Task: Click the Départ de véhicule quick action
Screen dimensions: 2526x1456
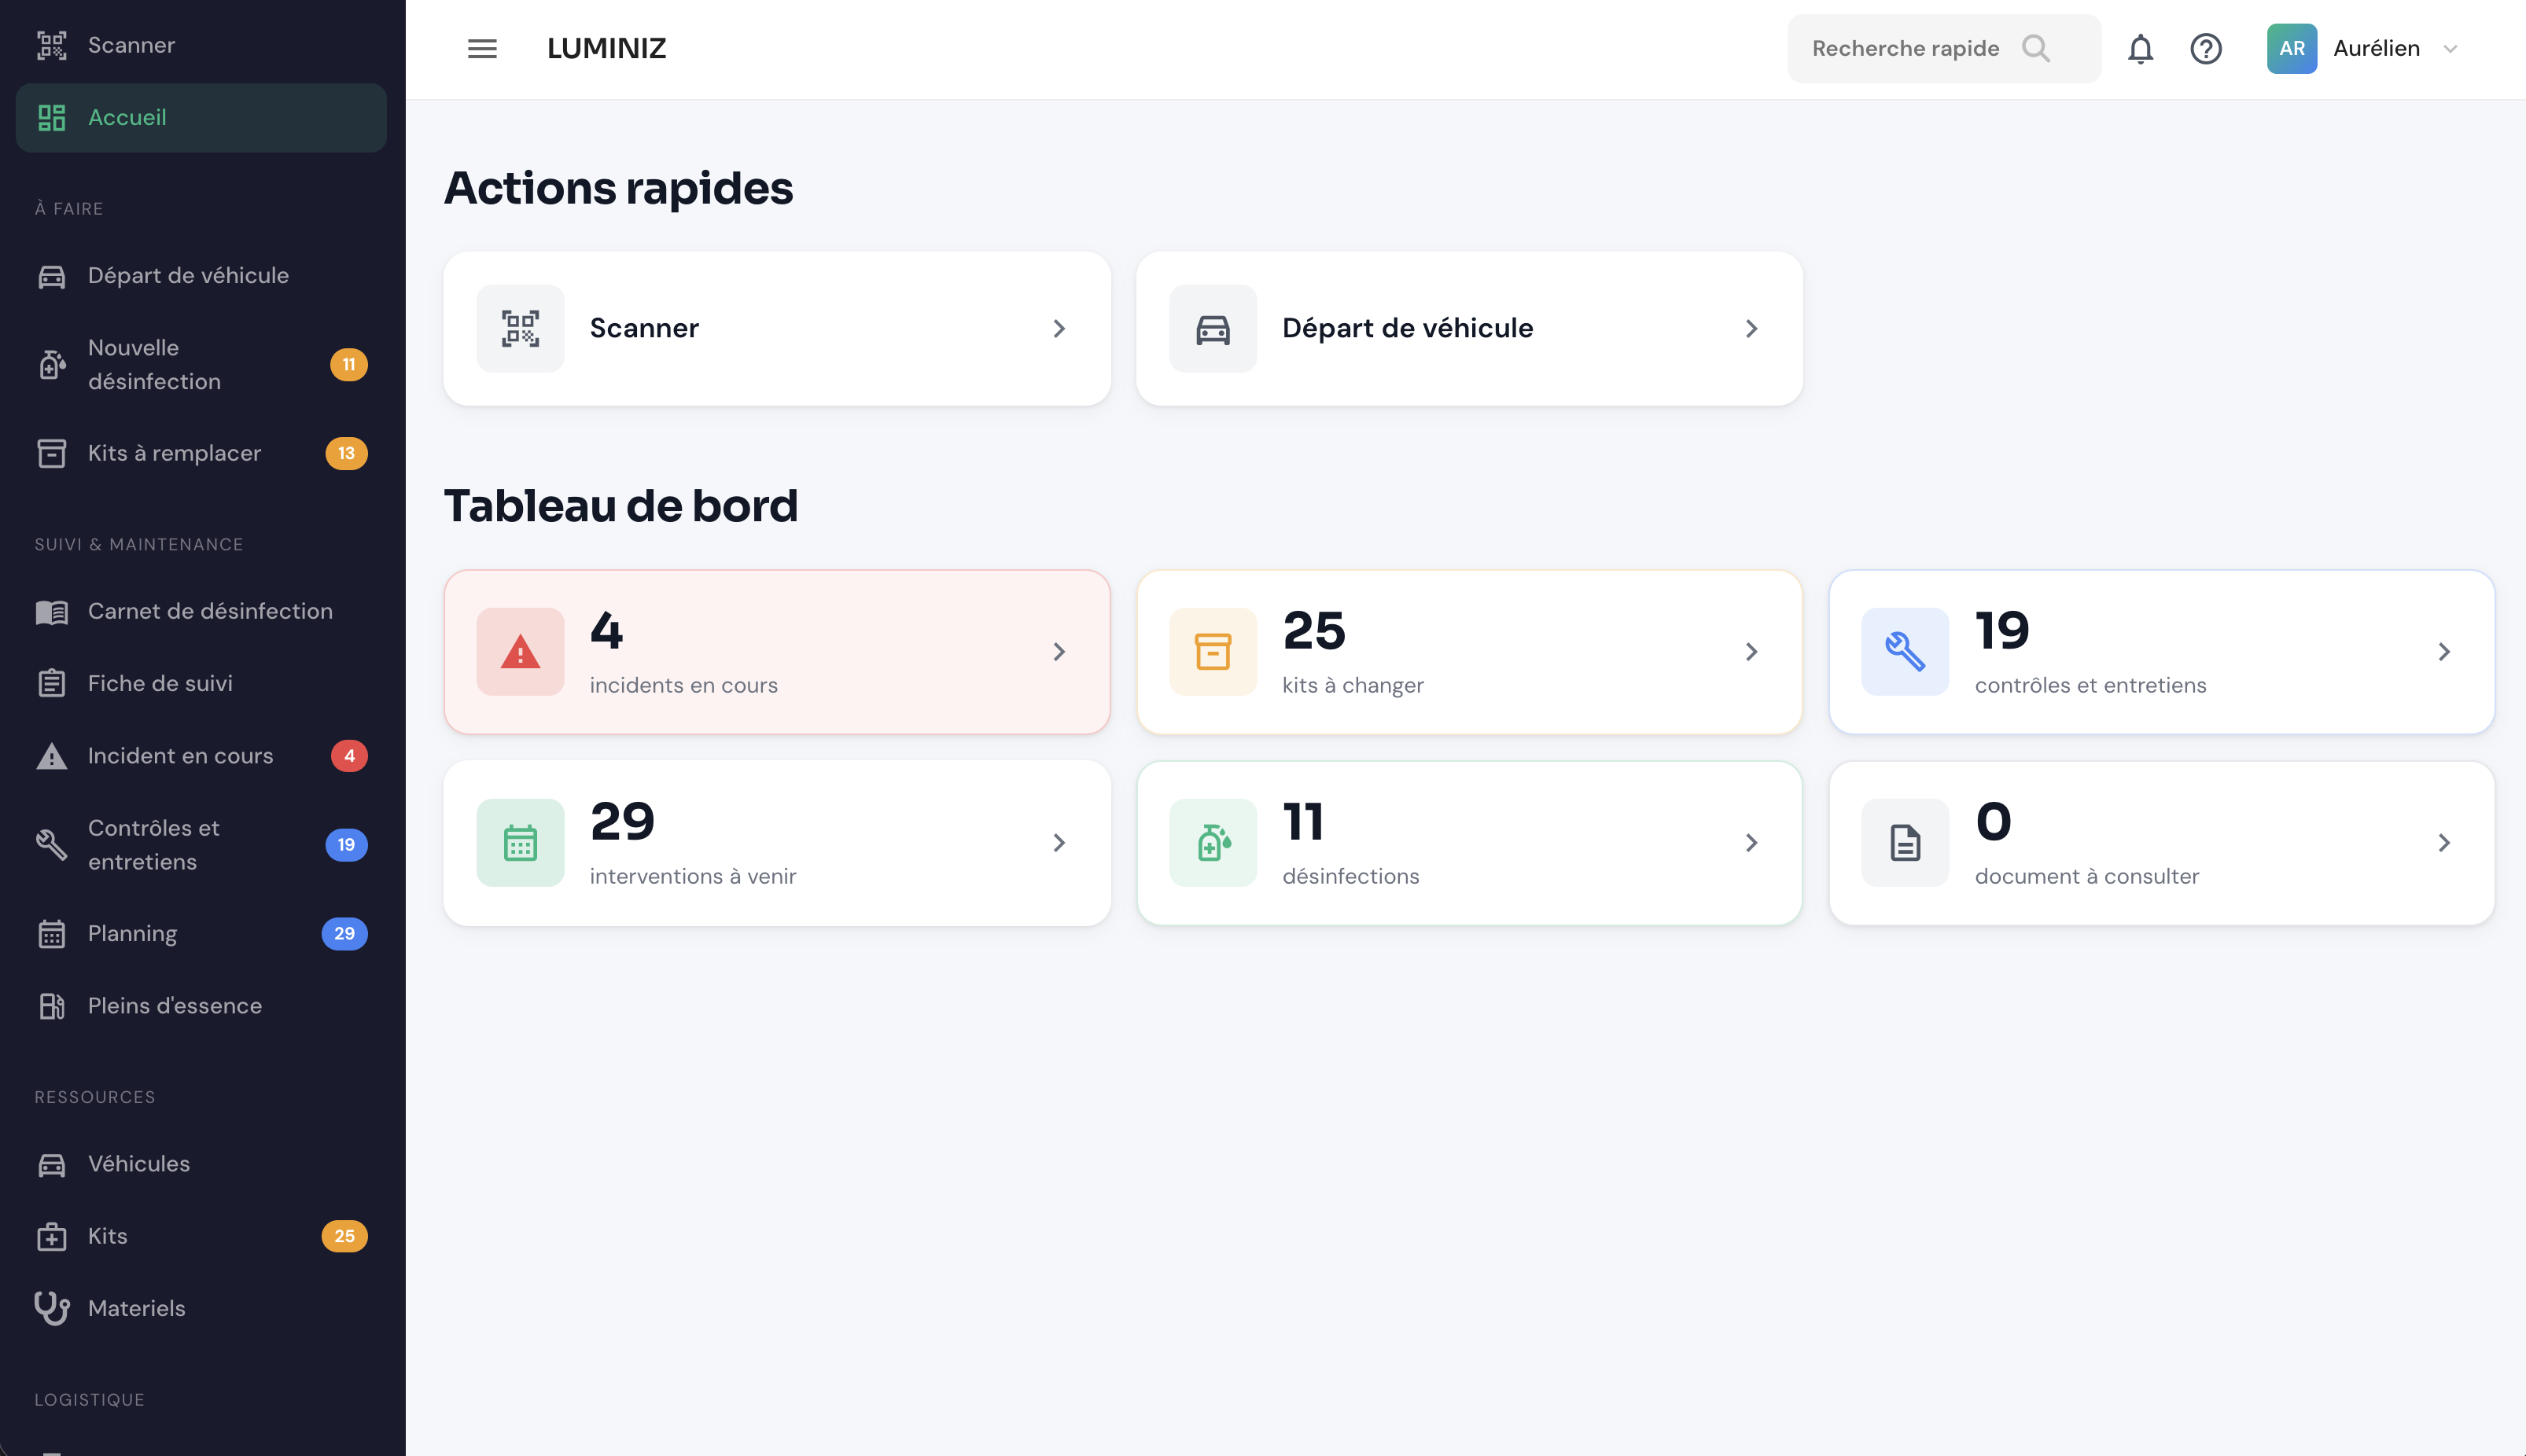Action: (1469, 328)
